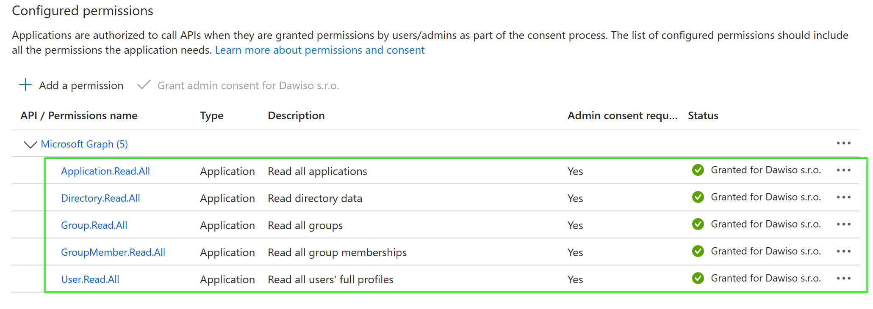Click green granted status icon for Application.Read.All
Viewport: 873px width, 309px height.
click(698, 170)
